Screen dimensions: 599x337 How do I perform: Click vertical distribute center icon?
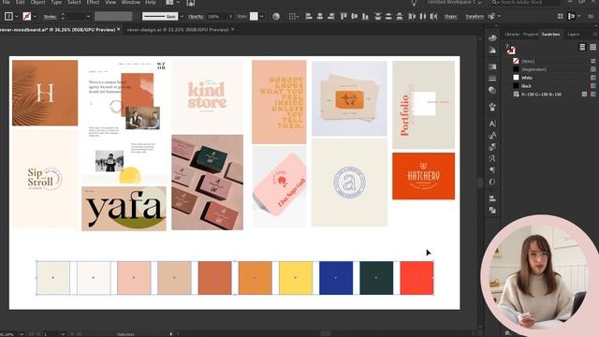[388, 17]
